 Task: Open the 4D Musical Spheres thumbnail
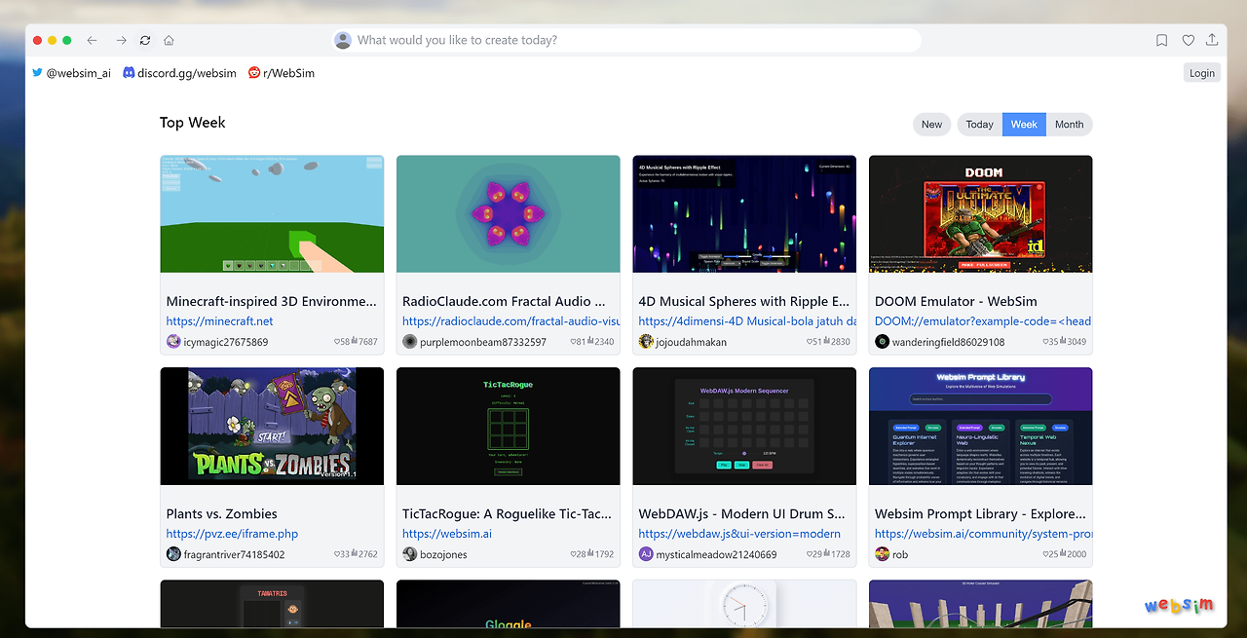(744, 213)
